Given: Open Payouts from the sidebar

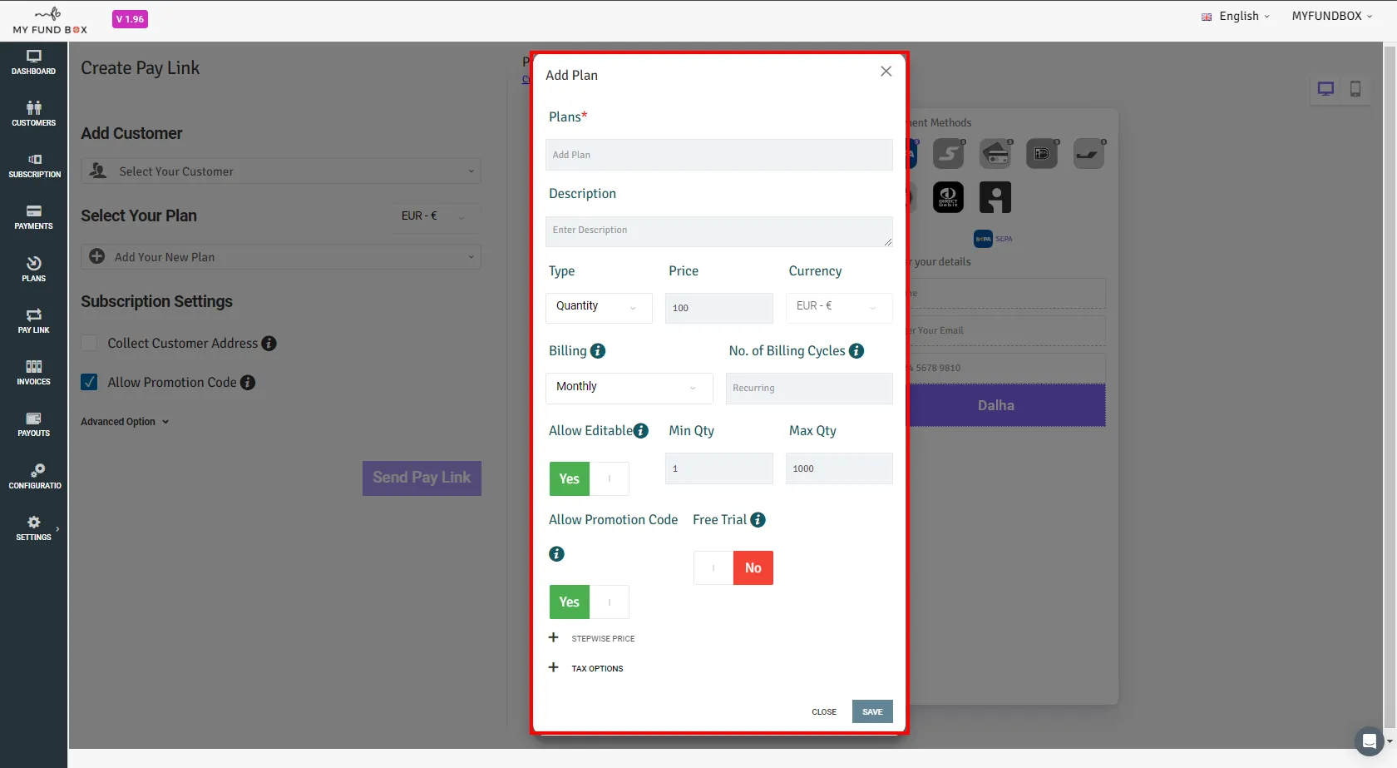Looking at the screenshot, I should click(x=33, y=424).
